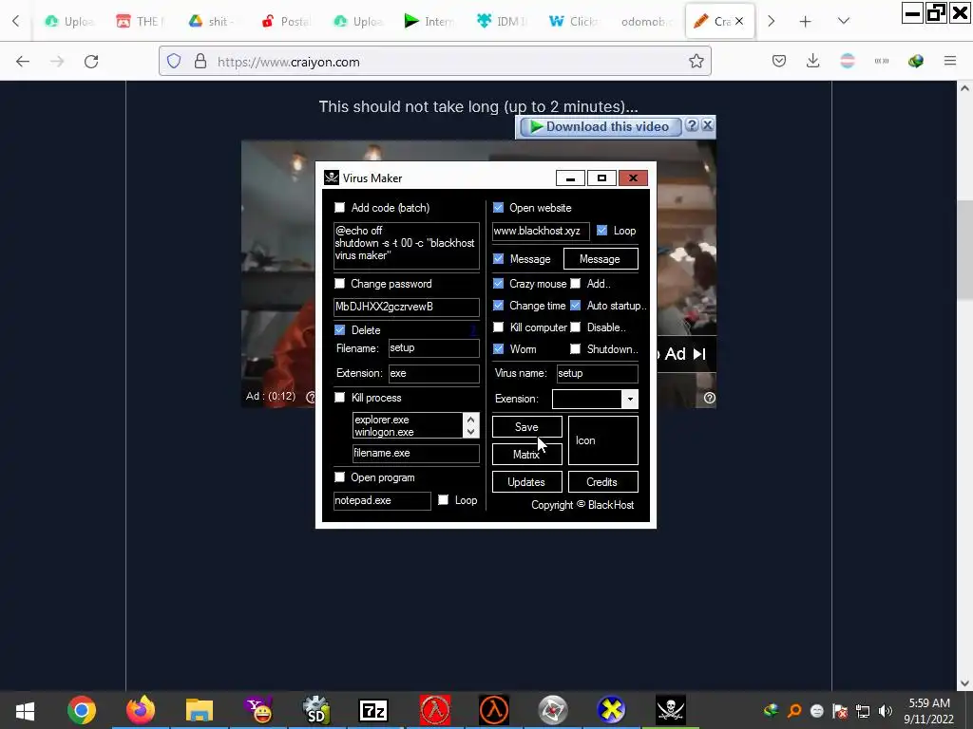This screenshot has width=973, height=729.
Task: Close the Download this video bar
Action: tap(707, 126)
